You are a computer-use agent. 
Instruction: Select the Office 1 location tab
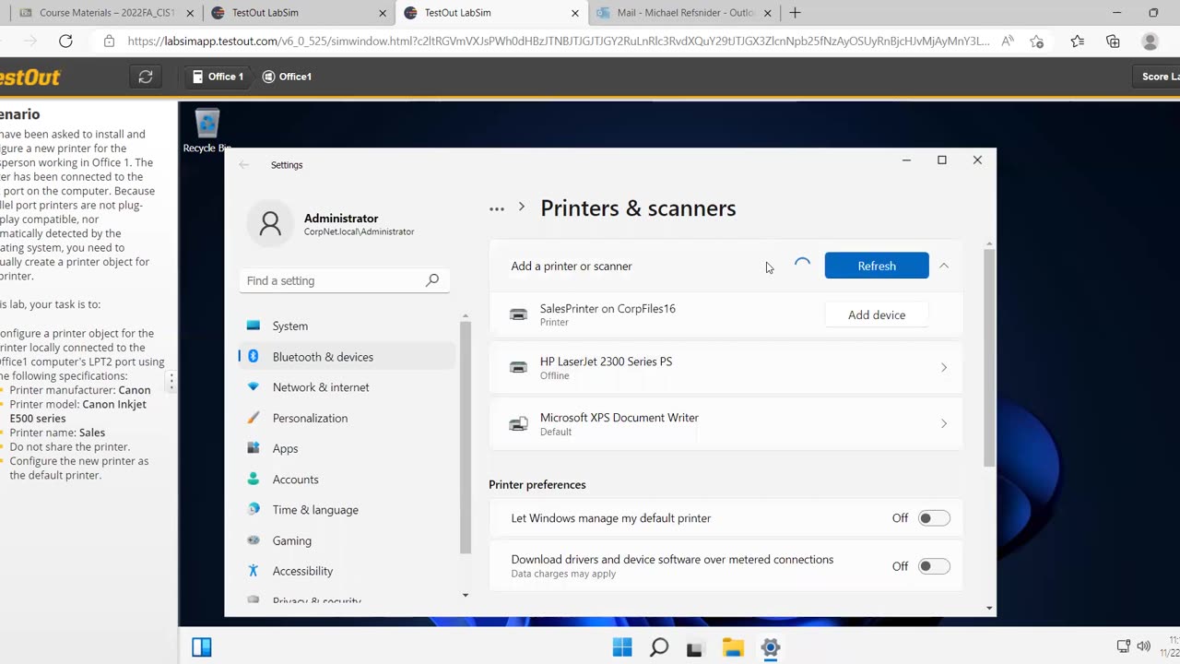pyautogui.click(x=218, y=77)
